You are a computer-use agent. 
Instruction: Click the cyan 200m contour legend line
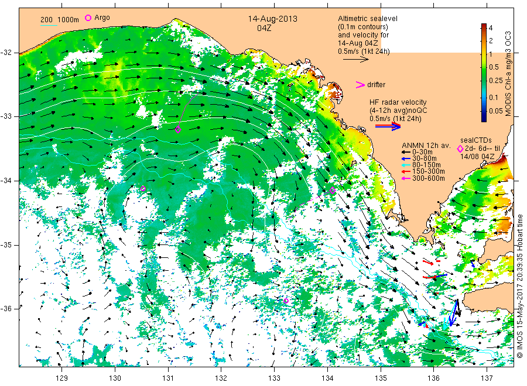(49, 25)
